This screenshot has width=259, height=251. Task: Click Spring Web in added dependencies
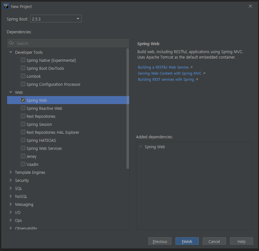pos(155,147)
